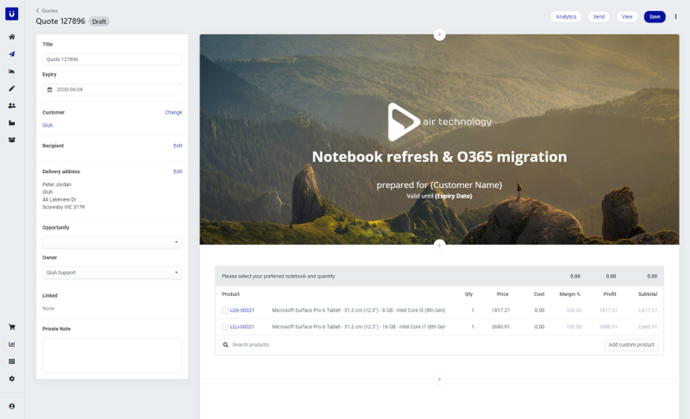Click the Margin % column header
Image resolution: width=690 pixels, height=419 pixels.
[570, 294]
